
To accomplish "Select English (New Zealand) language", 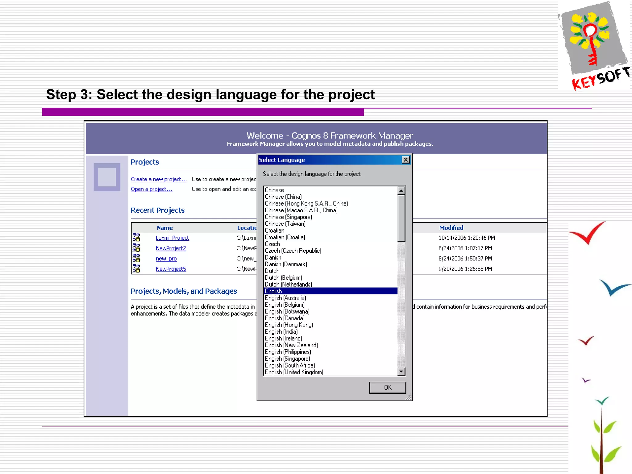I will [331, 345].
